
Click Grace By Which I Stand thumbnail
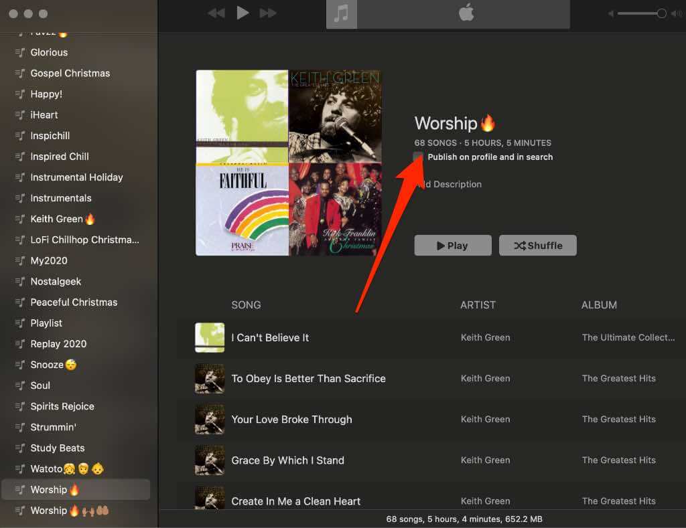210,460
